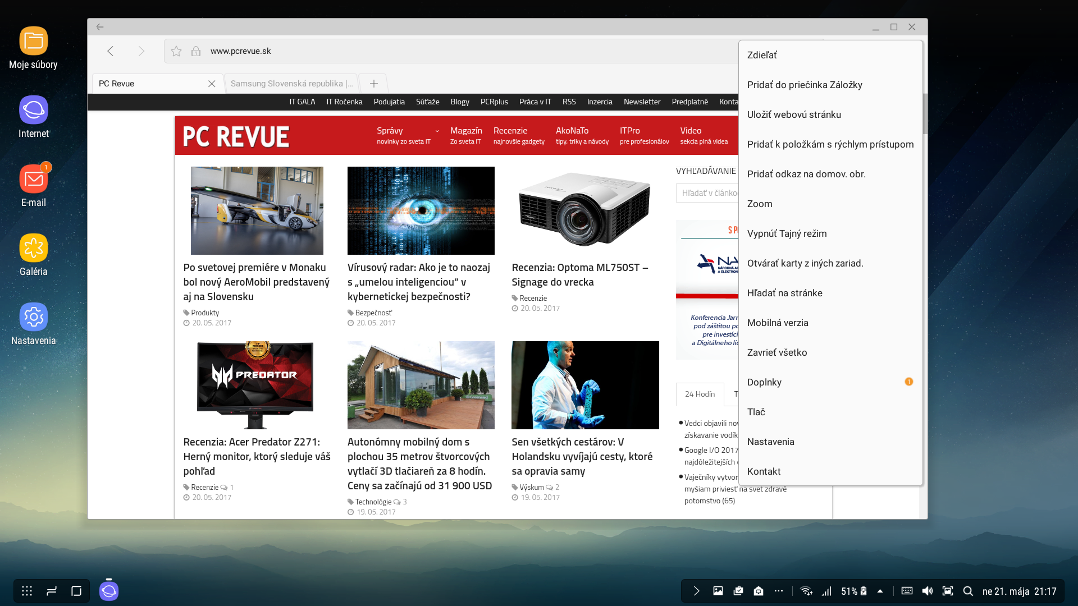Open search magnifier in system tray
Viewport: 1078px width, 606px height.
(968, 591)
